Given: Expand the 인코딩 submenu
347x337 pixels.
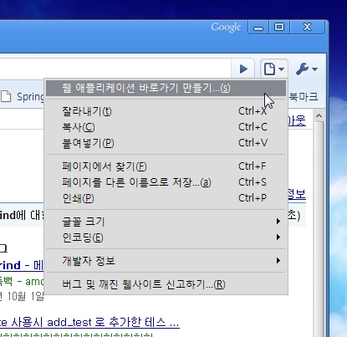Looking at the screenshot, I should (x=166, y=237).
